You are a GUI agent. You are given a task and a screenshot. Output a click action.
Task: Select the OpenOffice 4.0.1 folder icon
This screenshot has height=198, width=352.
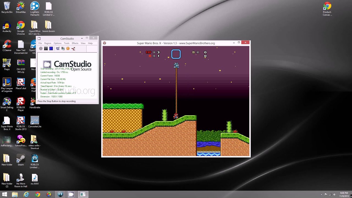(35, 28)
